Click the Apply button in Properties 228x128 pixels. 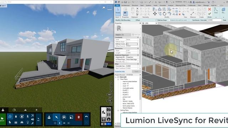click(136, 71)
